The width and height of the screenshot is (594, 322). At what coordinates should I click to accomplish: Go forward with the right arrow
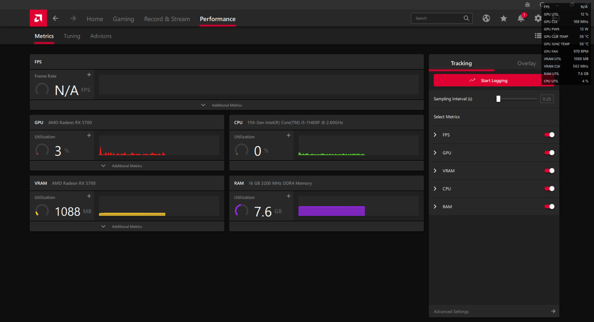pyautogui.click(x=73, y=18)
